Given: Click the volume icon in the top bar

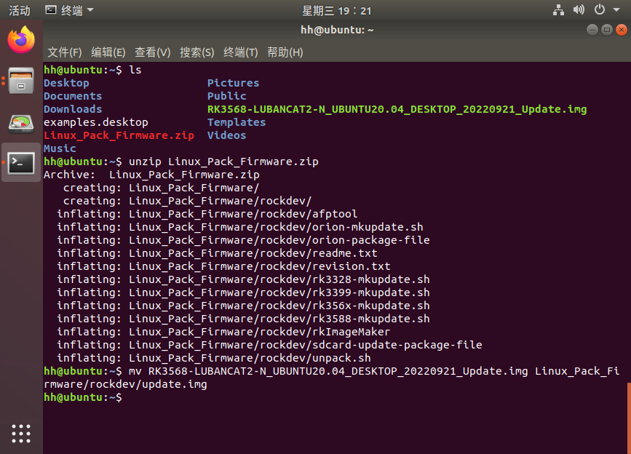Looking at the screenshot, I should [x=578, y=10].
